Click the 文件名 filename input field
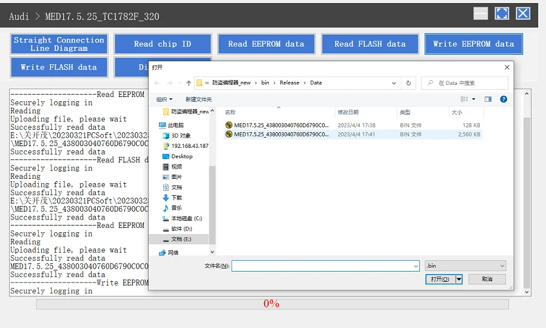546x328 pixels. (x=322, y=266)
